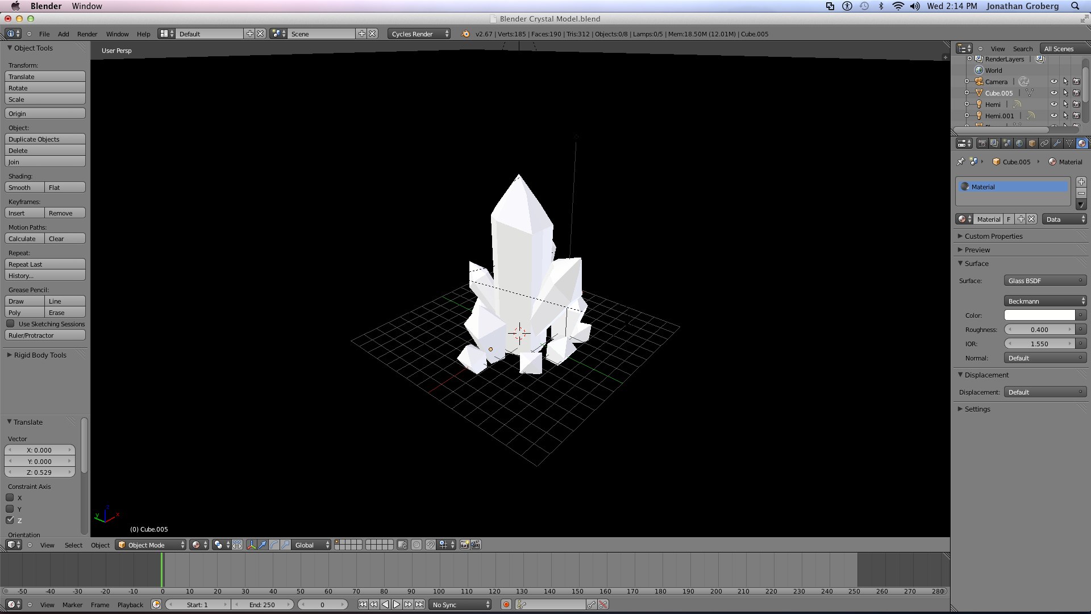1091x614 pixels.
Task: Select the Material properties tab
Action: pos(1082,143)
